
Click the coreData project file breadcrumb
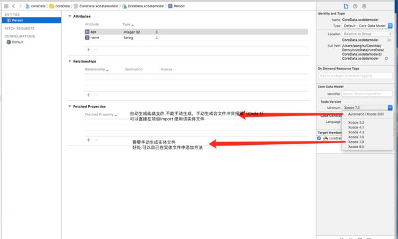point(36,6)
